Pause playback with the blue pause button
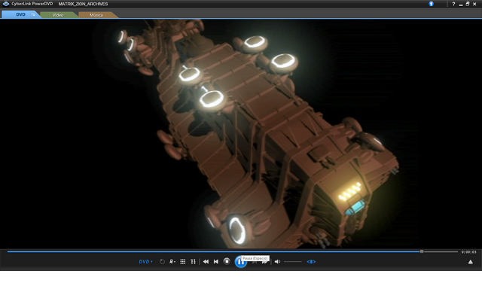 coord(240,262)
